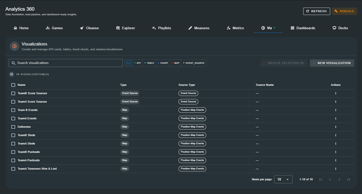Click the Rebuild button

point(344,11)
